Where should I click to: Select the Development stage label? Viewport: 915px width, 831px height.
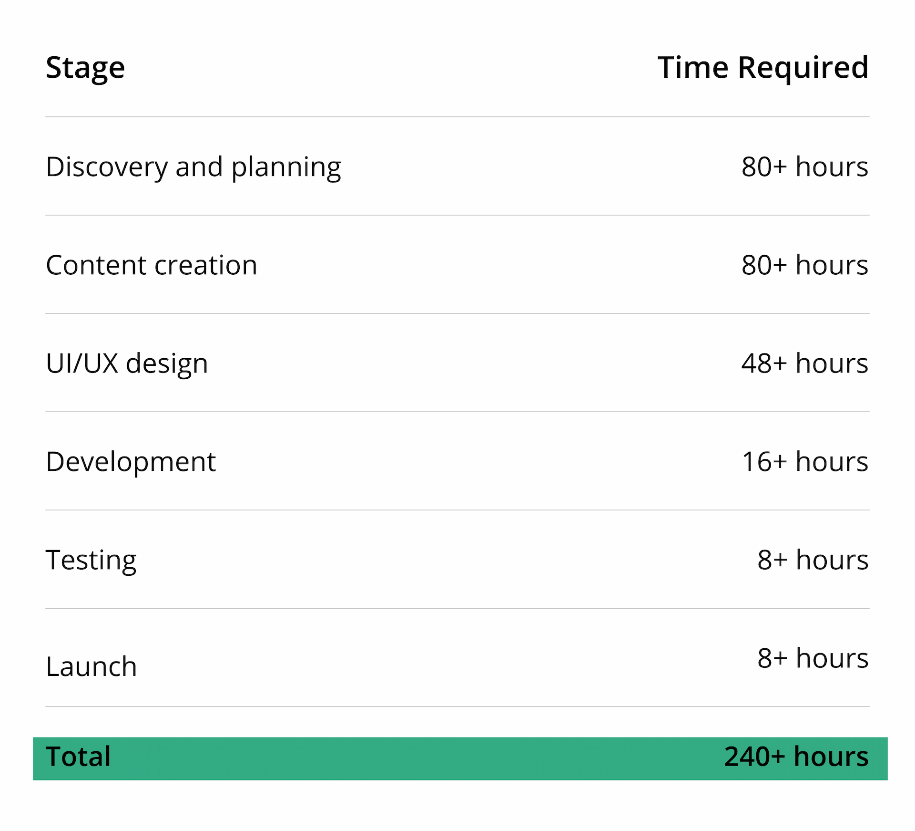point(131,462)
